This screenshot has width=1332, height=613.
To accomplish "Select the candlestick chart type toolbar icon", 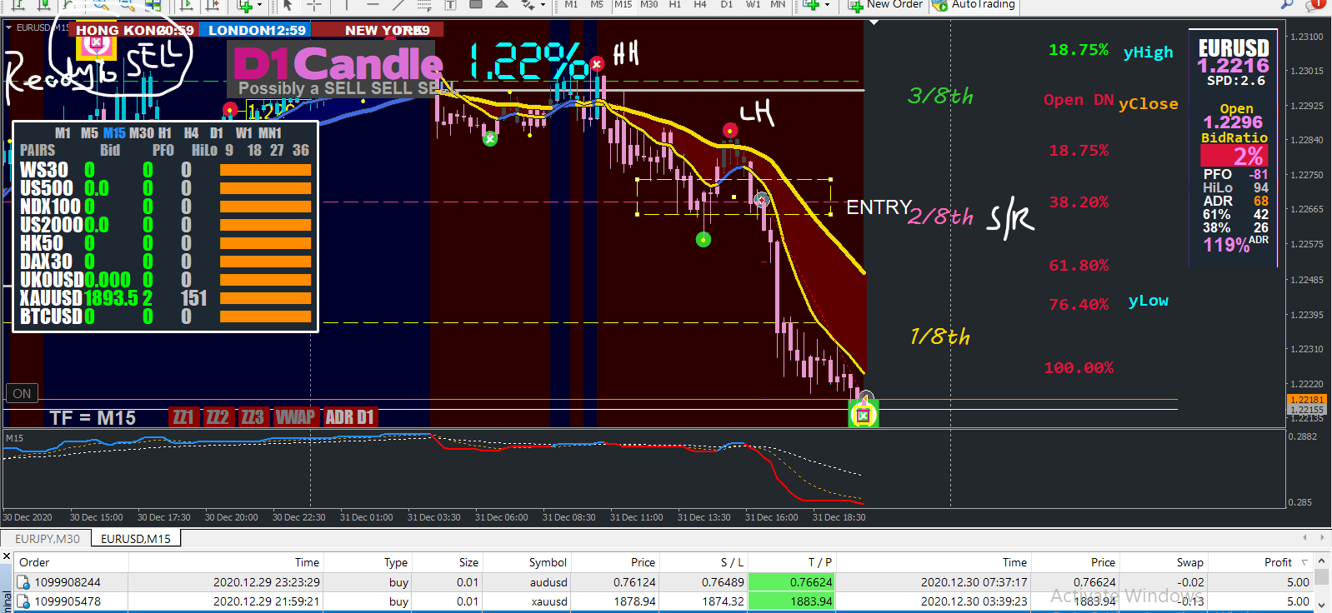I will pos(43,4).
